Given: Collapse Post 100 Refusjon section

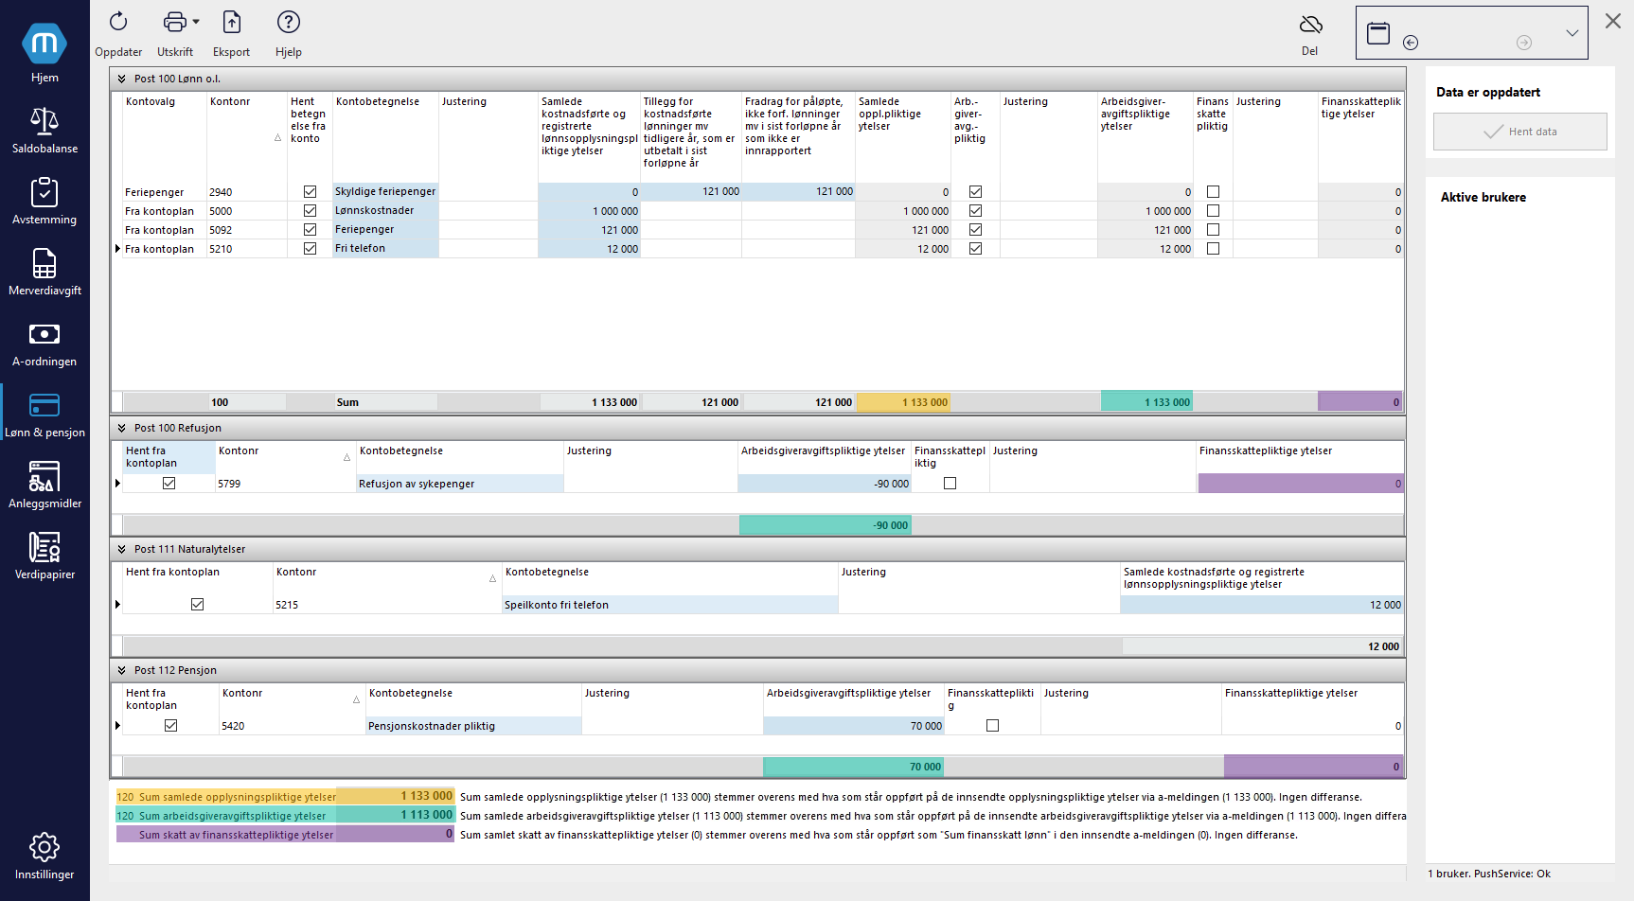Looking at the screenshot, I should click(x=121, y=429).
